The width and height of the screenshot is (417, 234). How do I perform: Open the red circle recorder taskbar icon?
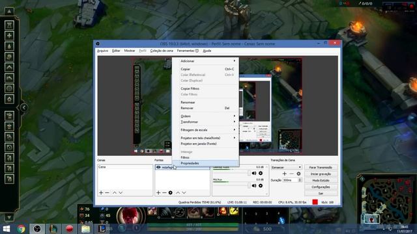coord(70,229)
